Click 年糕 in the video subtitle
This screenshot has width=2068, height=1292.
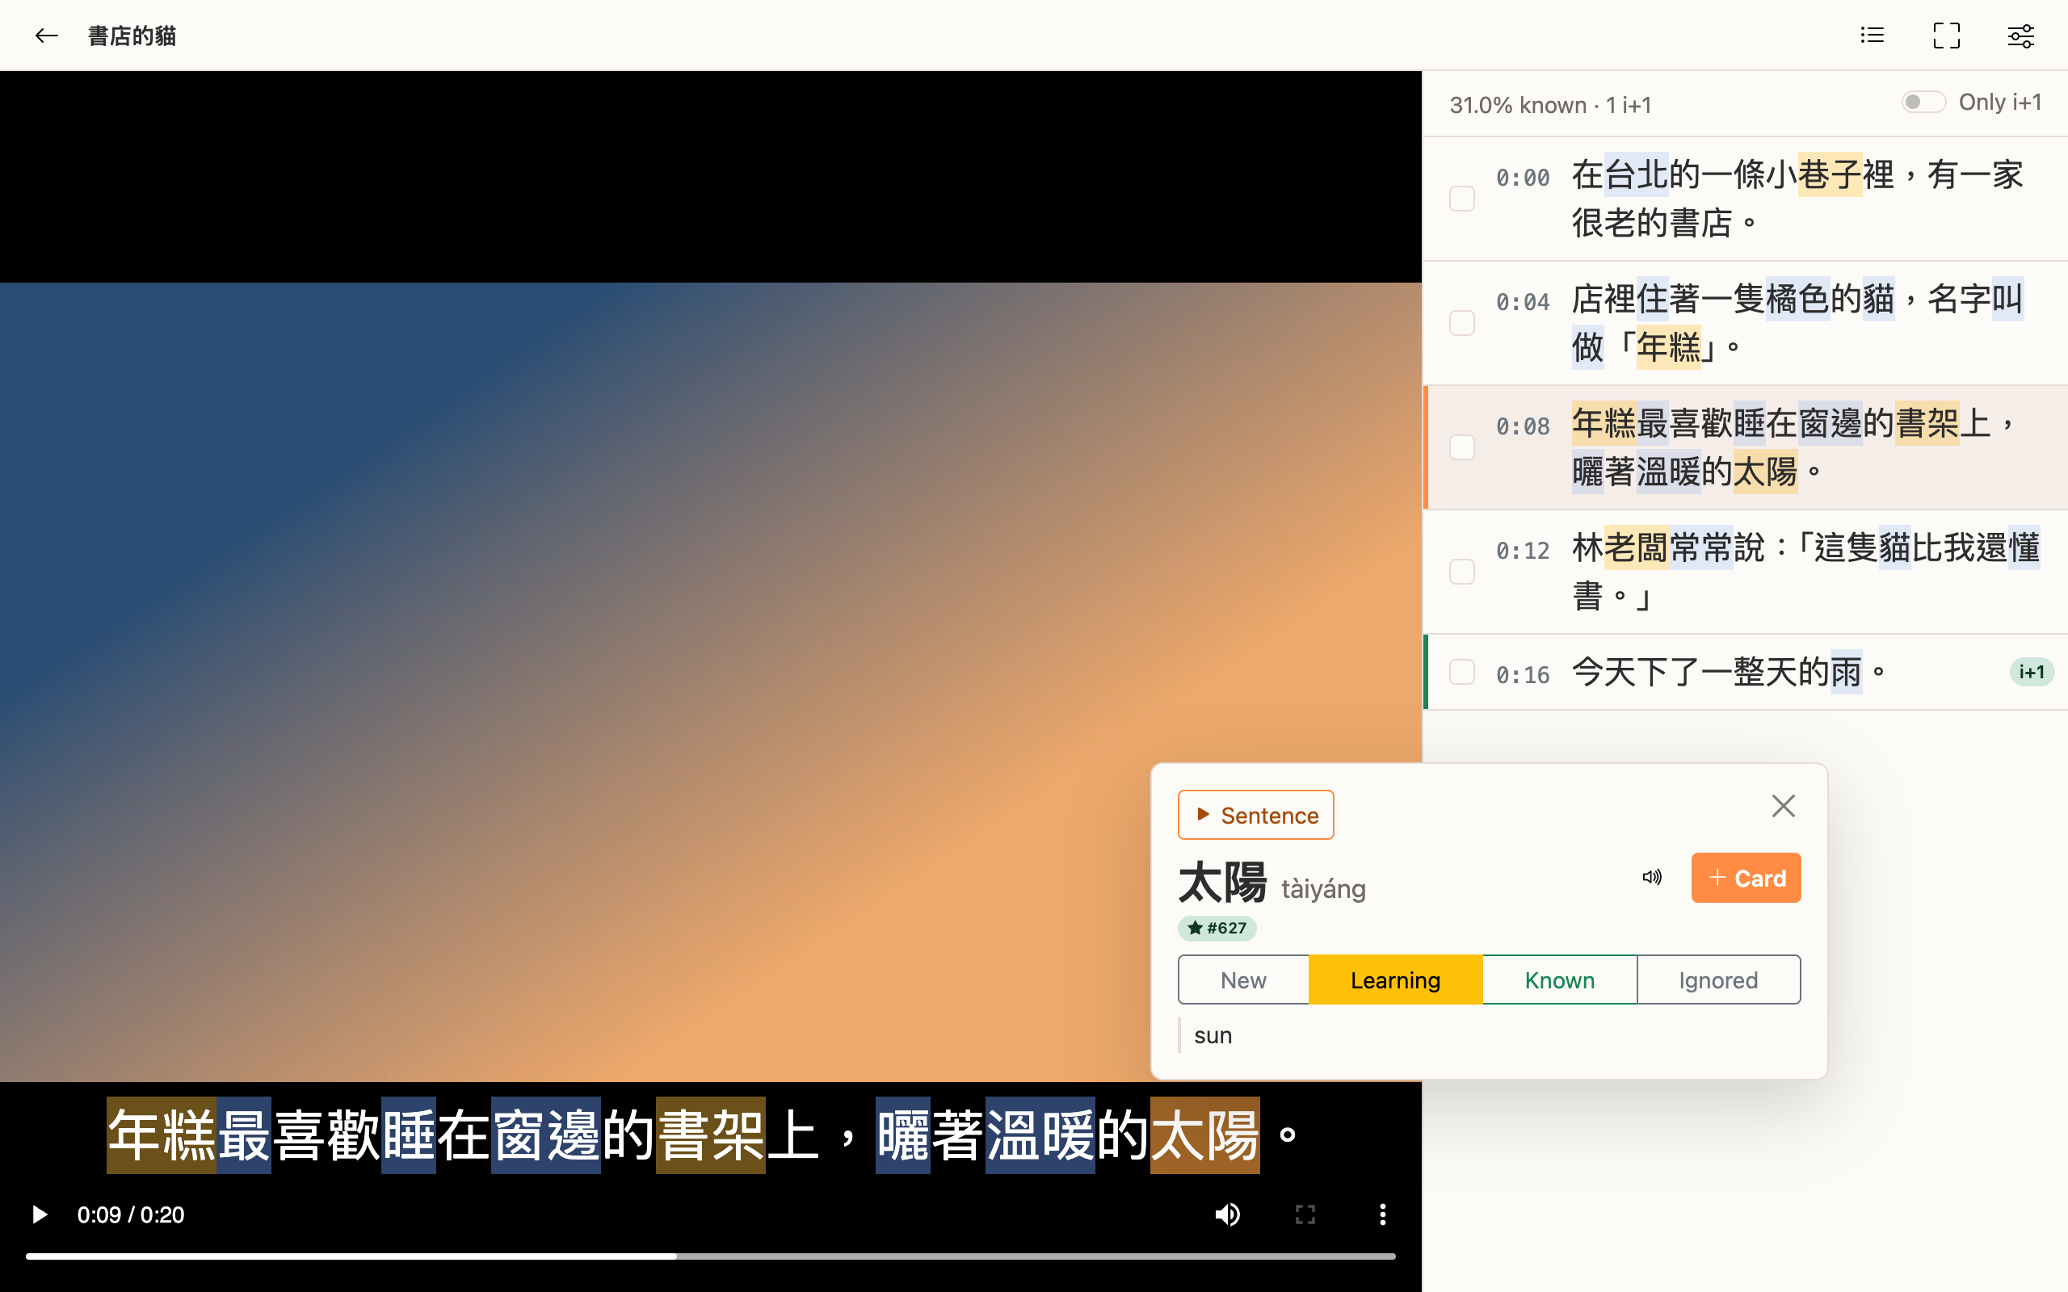click(162, 1135)
